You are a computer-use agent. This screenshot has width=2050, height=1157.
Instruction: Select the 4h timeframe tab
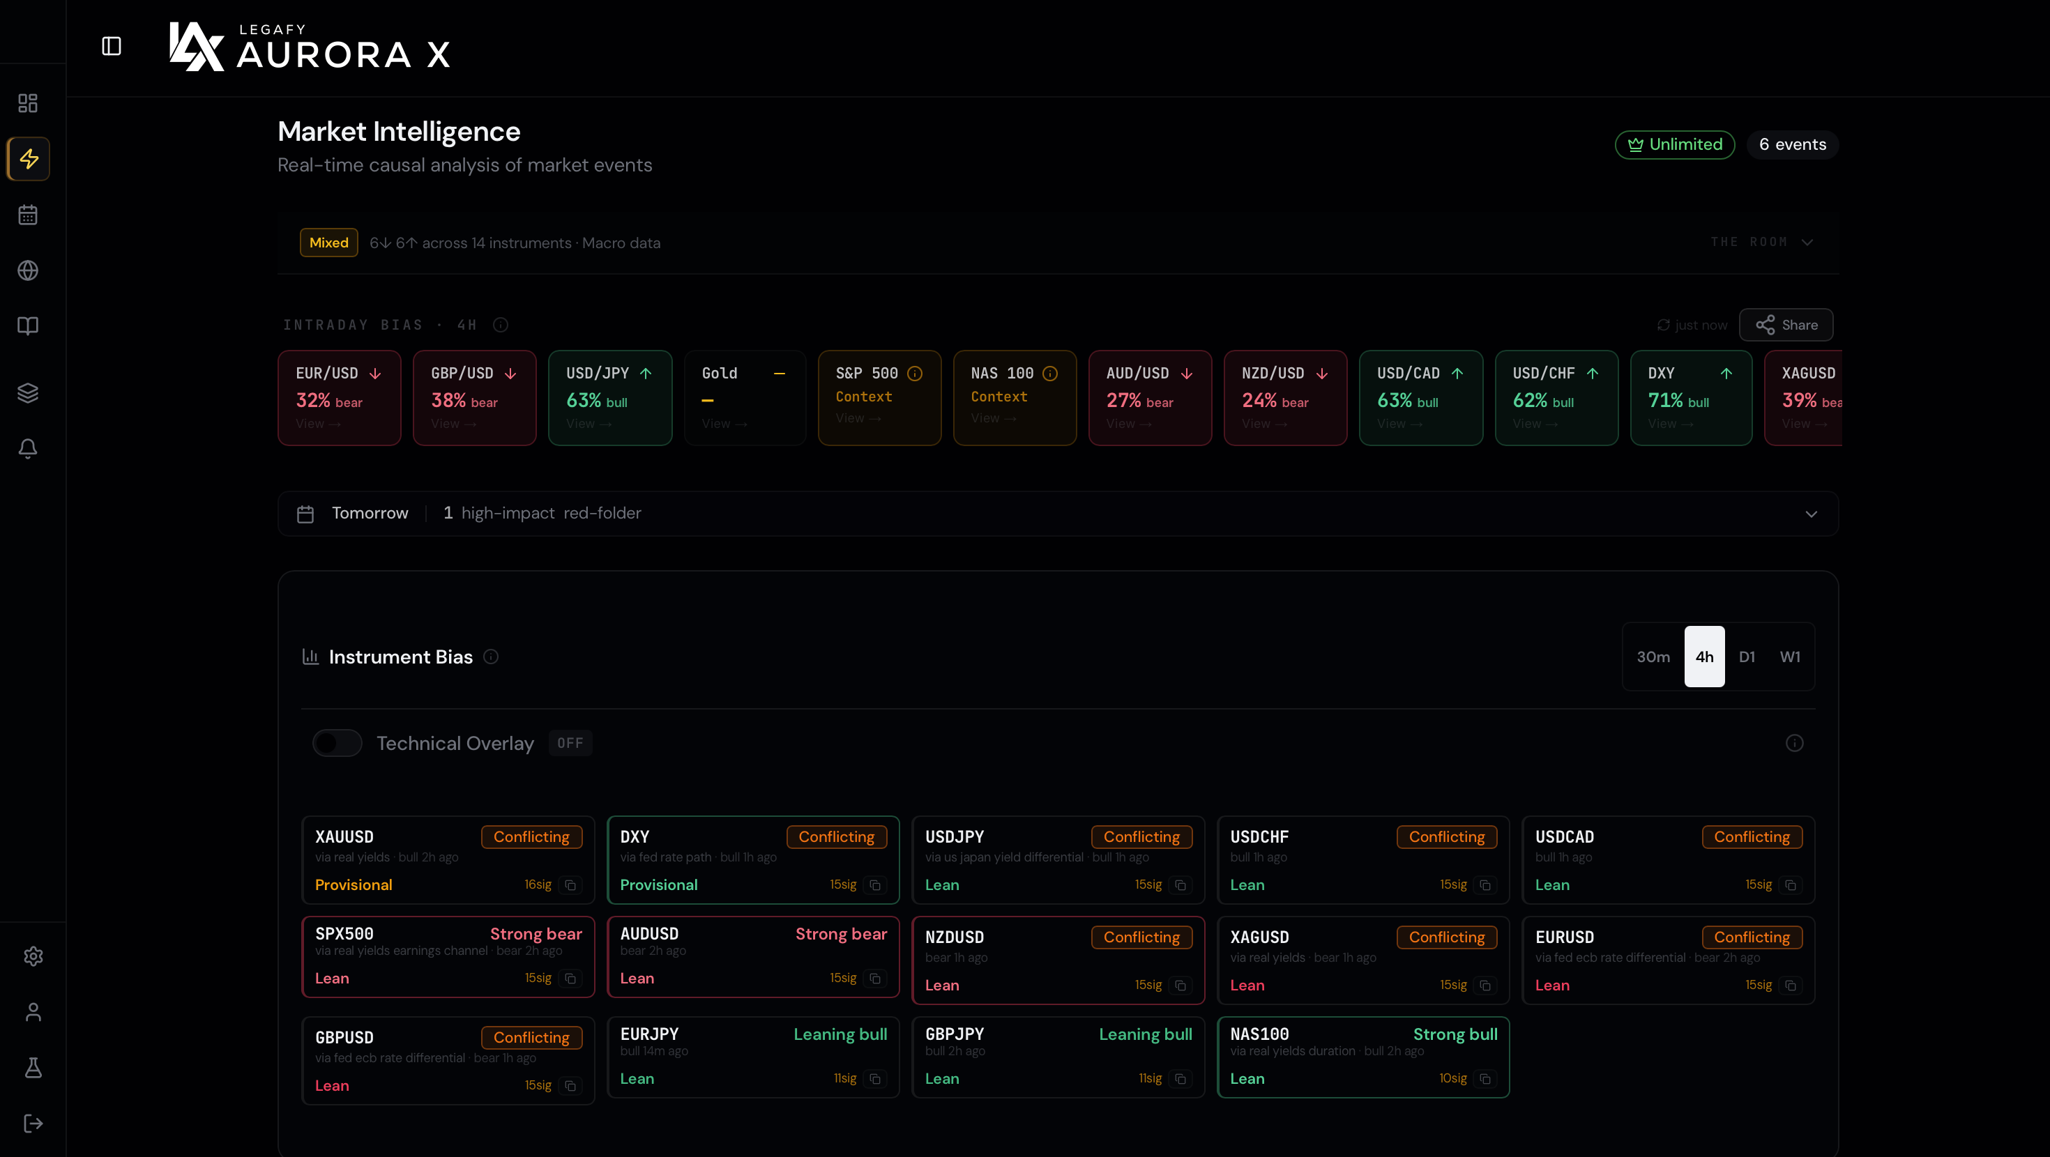[1705, 657]
